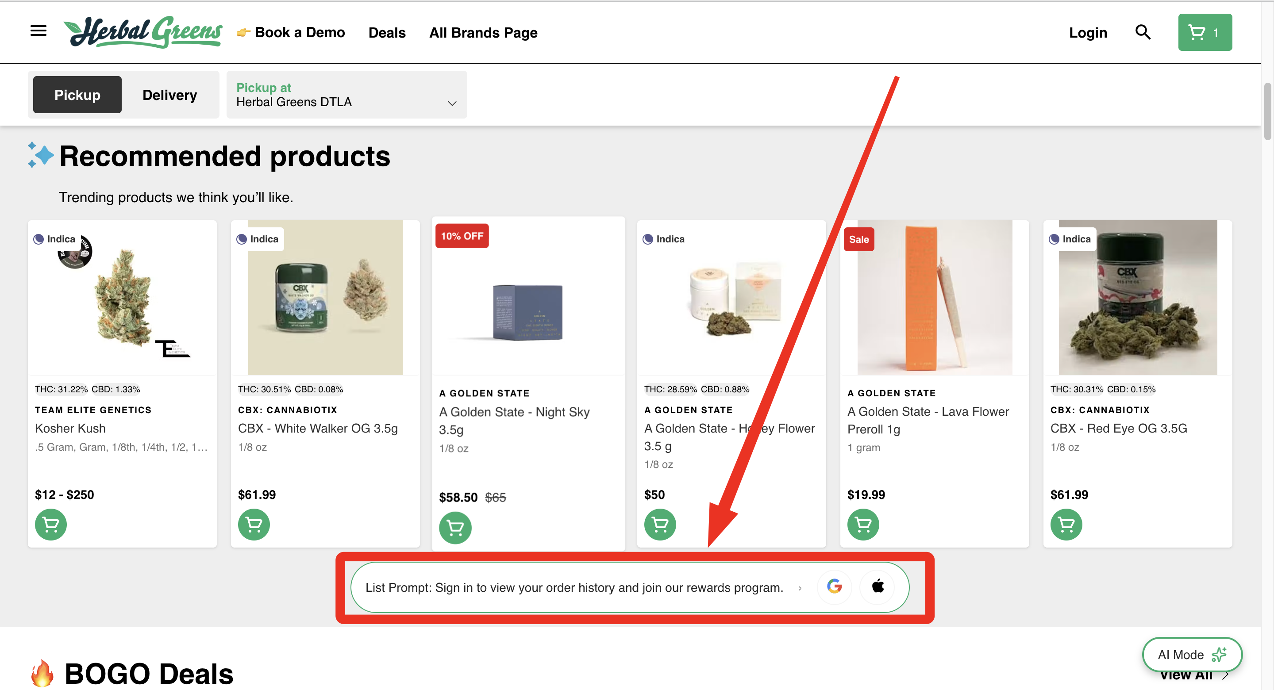
Task: Sign in with Google icon
Action: click(x=834, y=586)
